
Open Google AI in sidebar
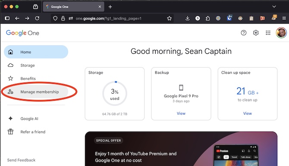pos(36,119)
